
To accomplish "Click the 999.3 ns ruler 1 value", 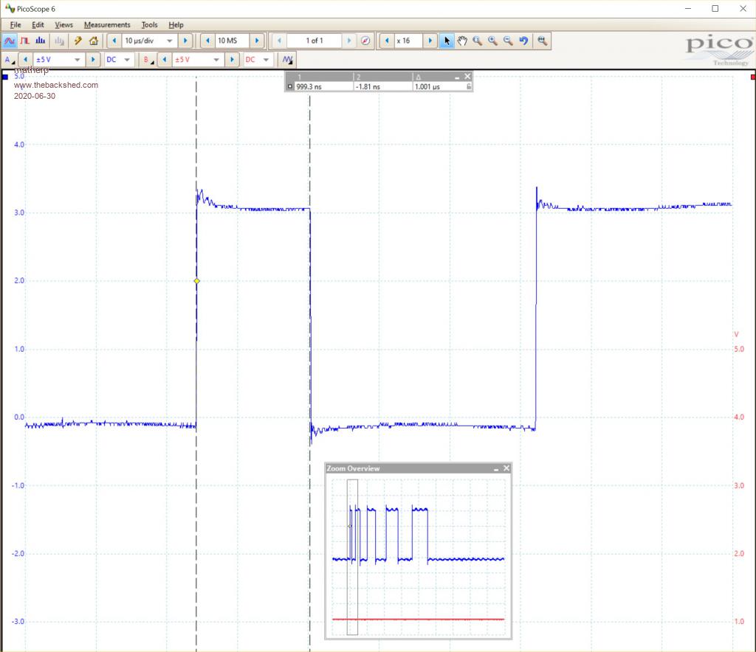I will tap(309, 87).
